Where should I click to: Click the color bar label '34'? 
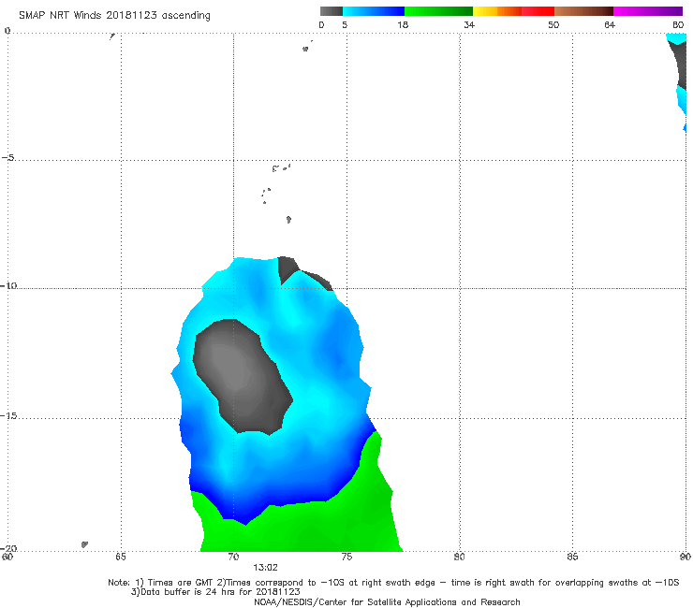point(469,24)
